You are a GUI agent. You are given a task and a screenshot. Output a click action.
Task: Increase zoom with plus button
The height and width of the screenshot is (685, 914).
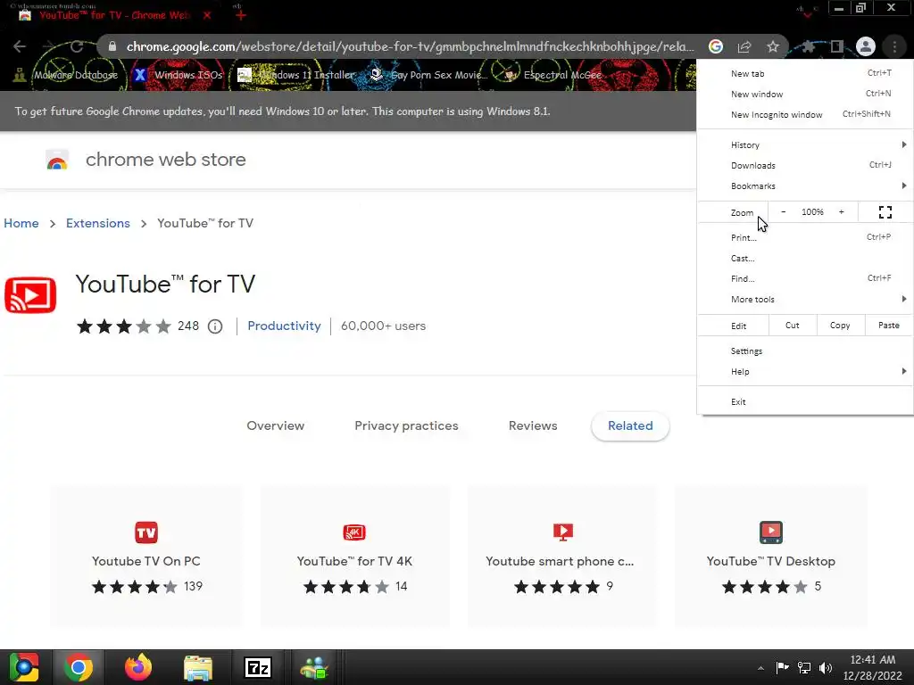[841, 212]
